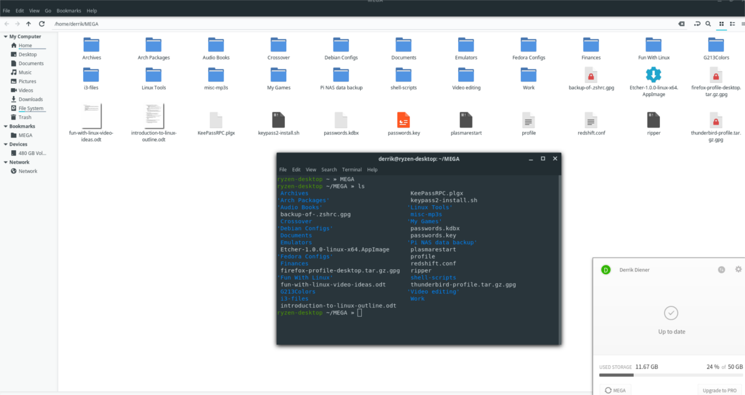Click the MEGA button in sync panel
The width and height of the screenshot is (745, 395).
(x=615, y=390)
